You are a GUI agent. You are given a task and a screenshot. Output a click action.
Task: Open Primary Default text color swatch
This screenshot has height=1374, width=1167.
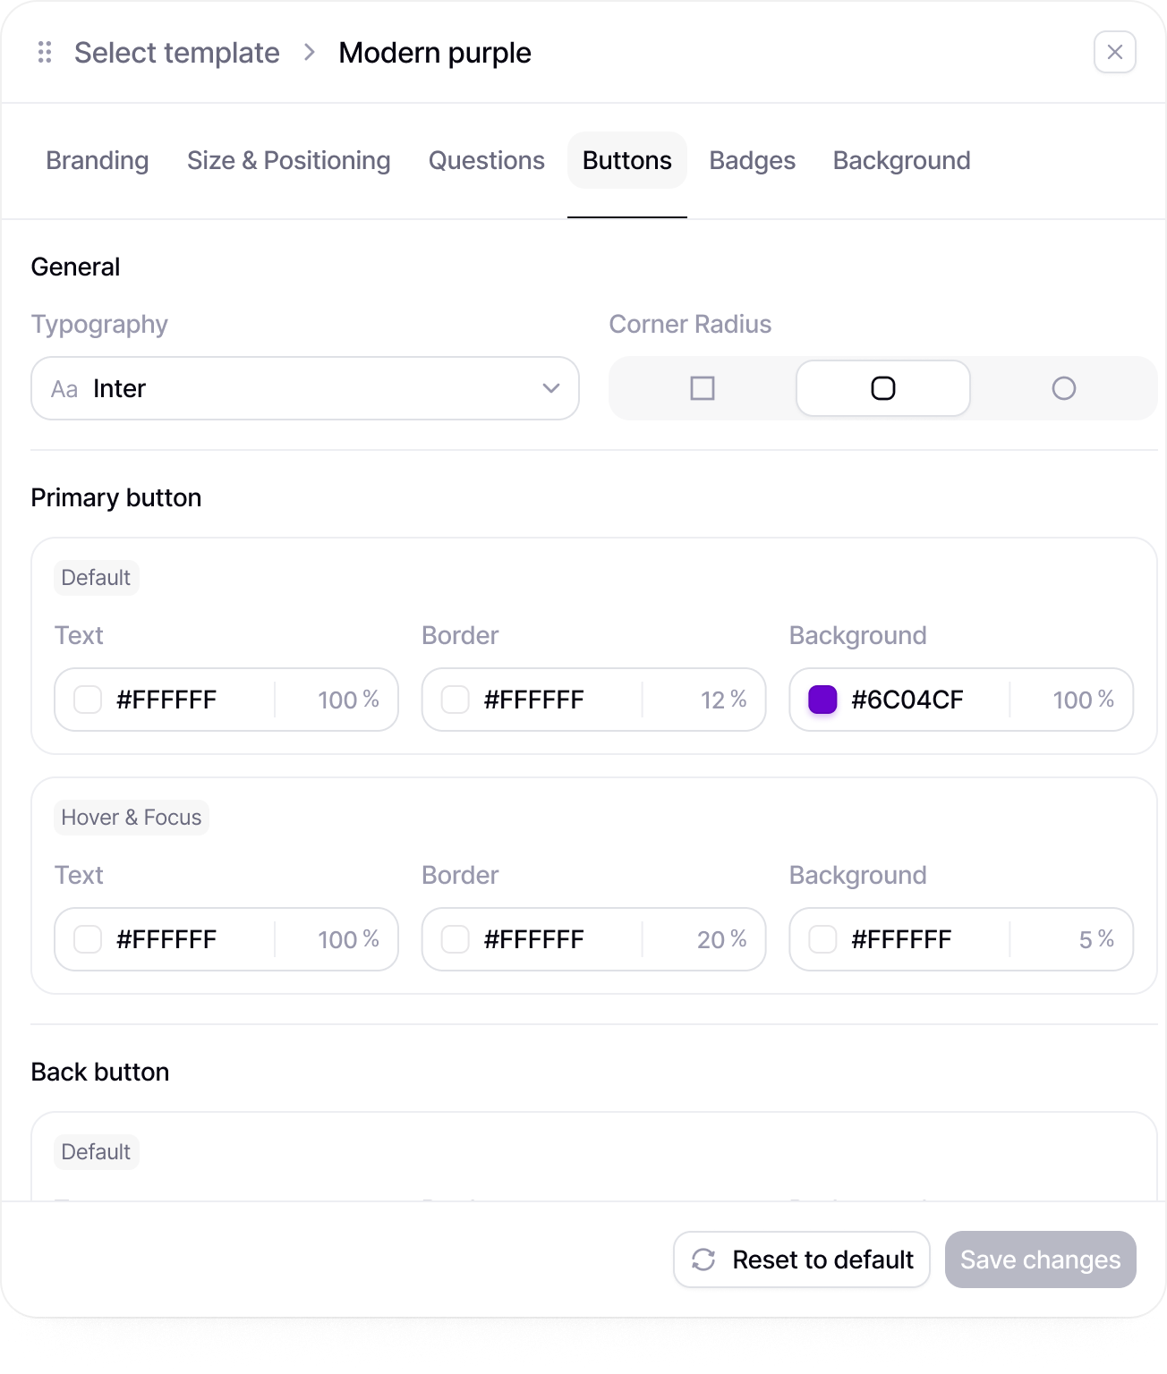tap(88, 700)
